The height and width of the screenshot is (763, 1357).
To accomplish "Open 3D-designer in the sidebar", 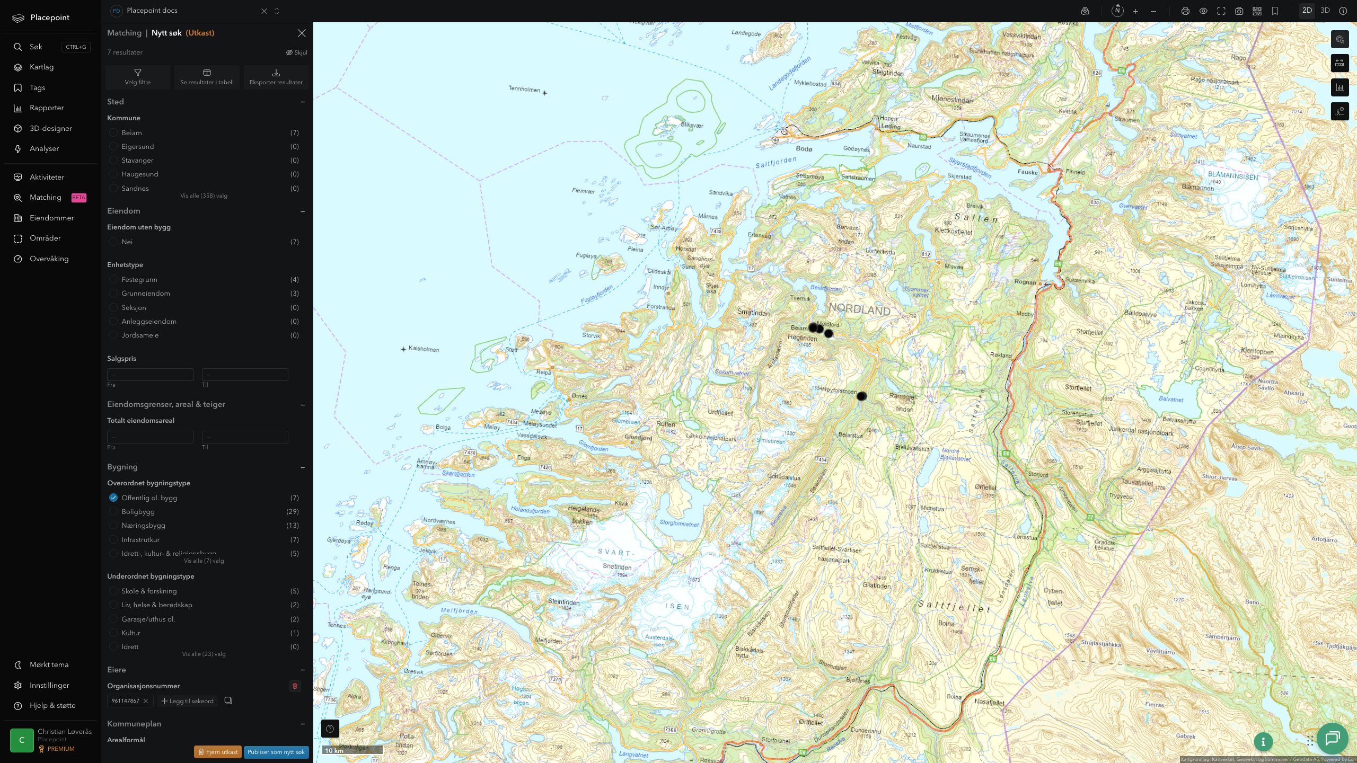I will pyautogui.click(x=51, y=129).
